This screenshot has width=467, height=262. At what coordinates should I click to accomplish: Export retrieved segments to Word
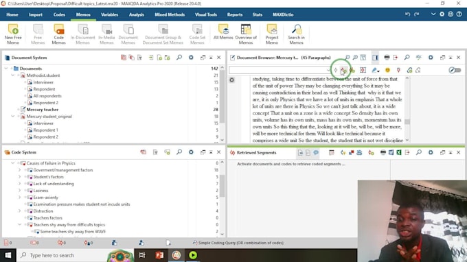click(x=391, y=152)
